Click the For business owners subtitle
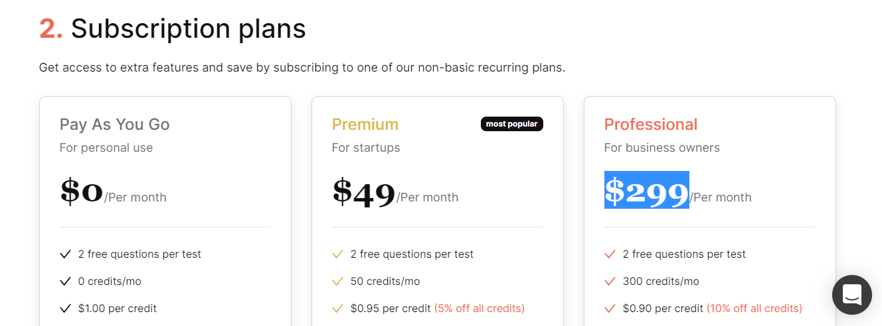 pos(661,148)
